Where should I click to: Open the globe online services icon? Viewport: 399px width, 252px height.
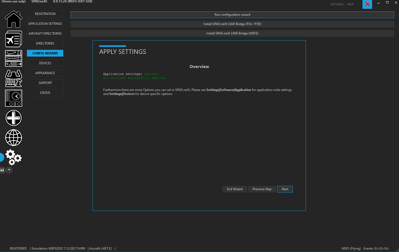(14, 138)
